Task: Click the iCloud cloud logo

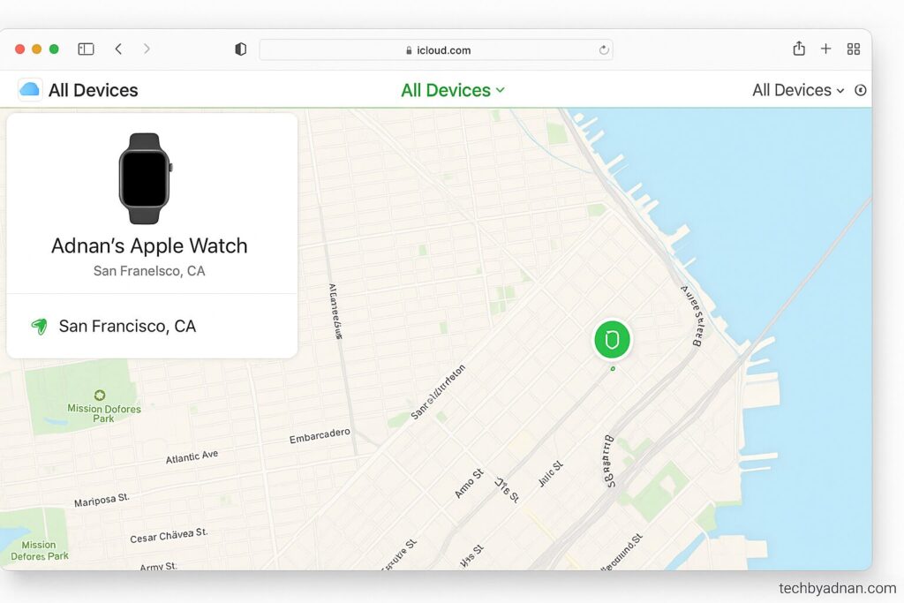Action: 29,90
